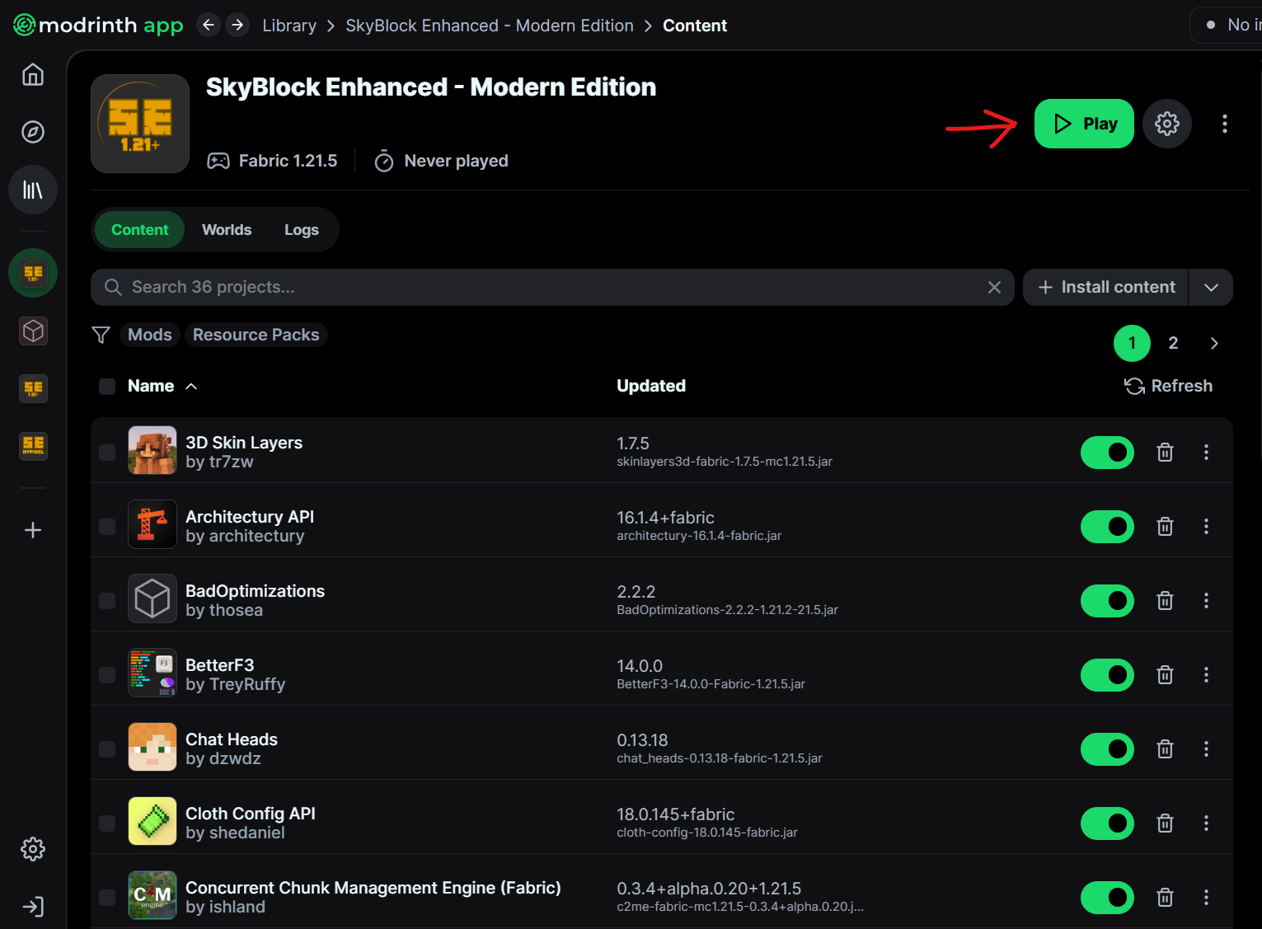Click the Updated column header
The height and width of the screenshot is (929, 1262).
(x=651, y=386)
